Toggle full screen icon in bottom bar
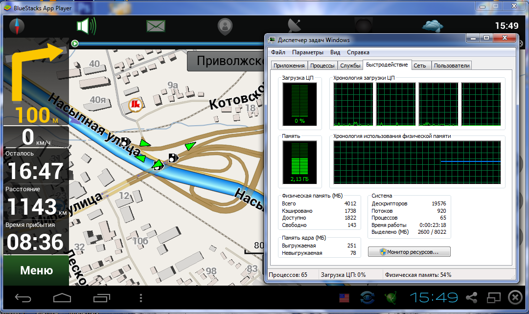This screenshot has height=314, width=529. [x=494, y=297]
